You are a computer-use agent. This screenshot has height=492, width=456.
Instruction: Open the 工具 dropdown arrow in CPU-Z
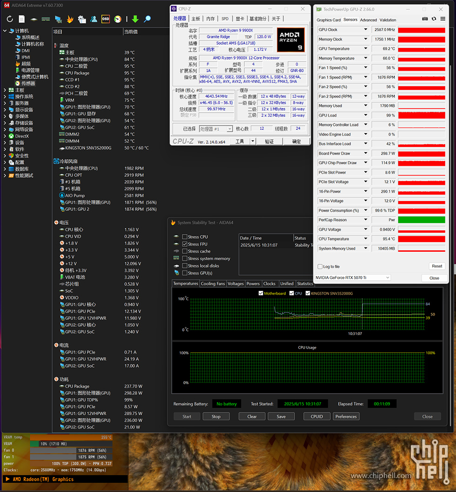253,142
